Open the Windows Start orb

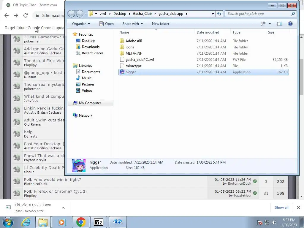[x=8, y=222]
